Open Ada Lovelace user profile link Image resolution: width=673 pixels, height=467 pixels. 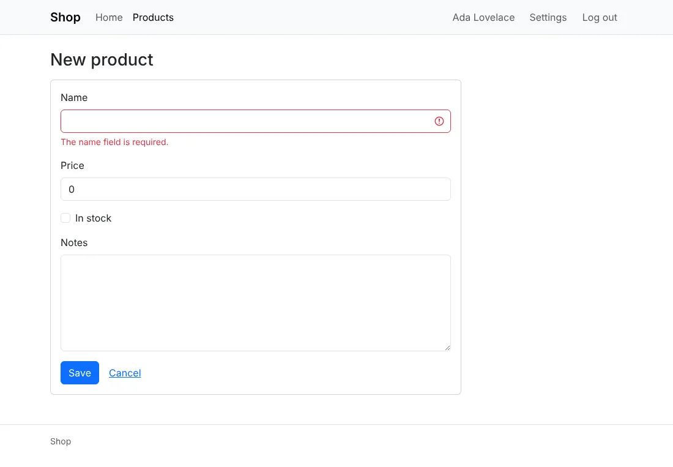[x=483, y=17]
